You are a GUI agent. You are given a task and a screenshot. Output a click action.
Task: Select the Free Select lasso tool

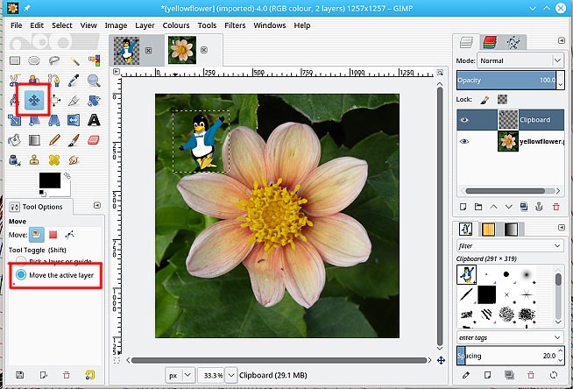pos(54,60)
